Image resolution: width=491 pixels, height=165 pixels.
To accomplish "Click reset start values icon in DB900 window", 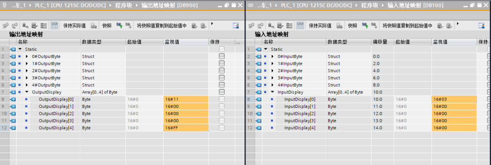I will [x=25, y=26].
